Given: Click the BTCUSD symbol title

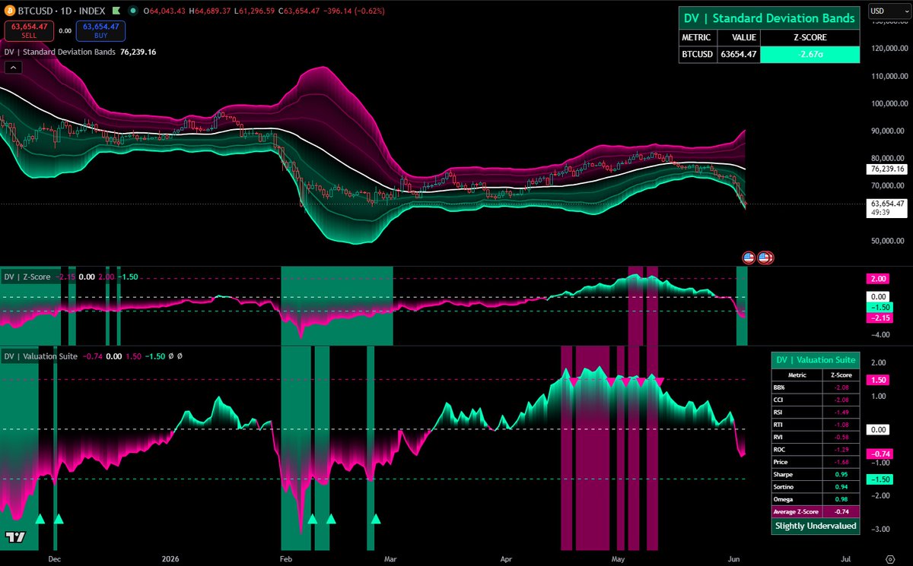Looking at the screenshot, I should pos(35,11).
